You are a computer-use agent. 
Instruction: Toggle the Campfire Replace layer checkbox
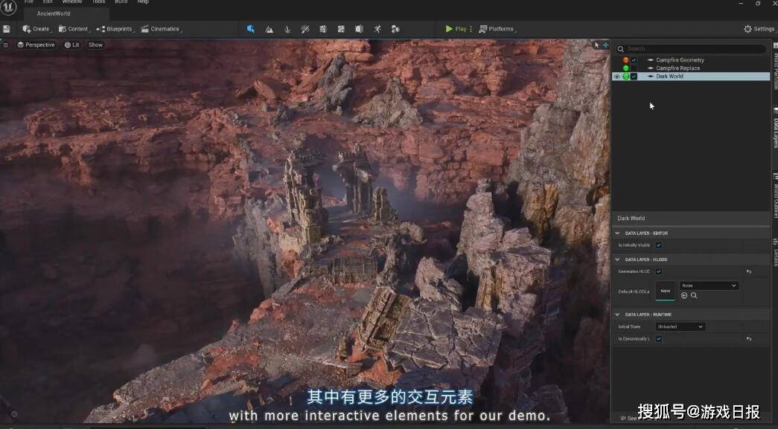pyautogui.click(x=634, y=68)
